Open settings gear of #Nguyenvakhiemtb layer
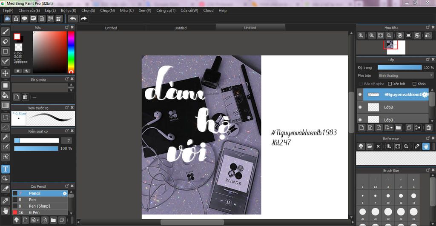436x226 pixels. click(425, 94)
